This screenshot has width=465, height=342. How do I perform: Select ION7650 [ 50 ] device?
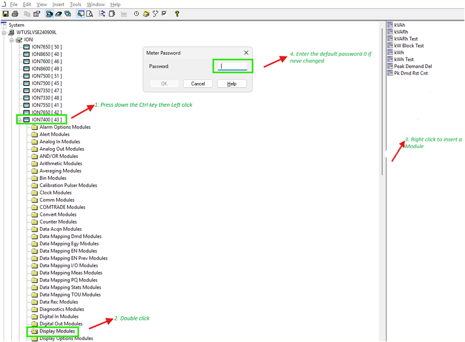pyautogui.click(x=47, y=47)
